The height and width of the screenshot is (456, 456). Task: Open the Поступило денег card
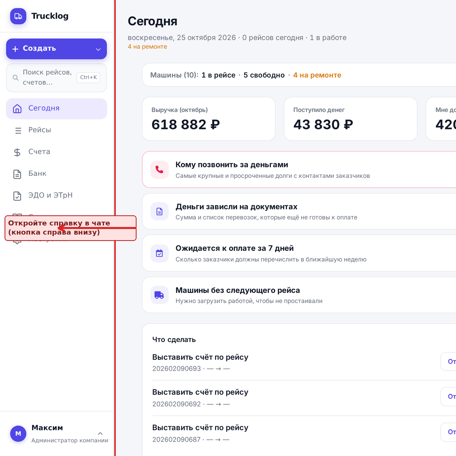pyautogui.click(x=351, y=119)
